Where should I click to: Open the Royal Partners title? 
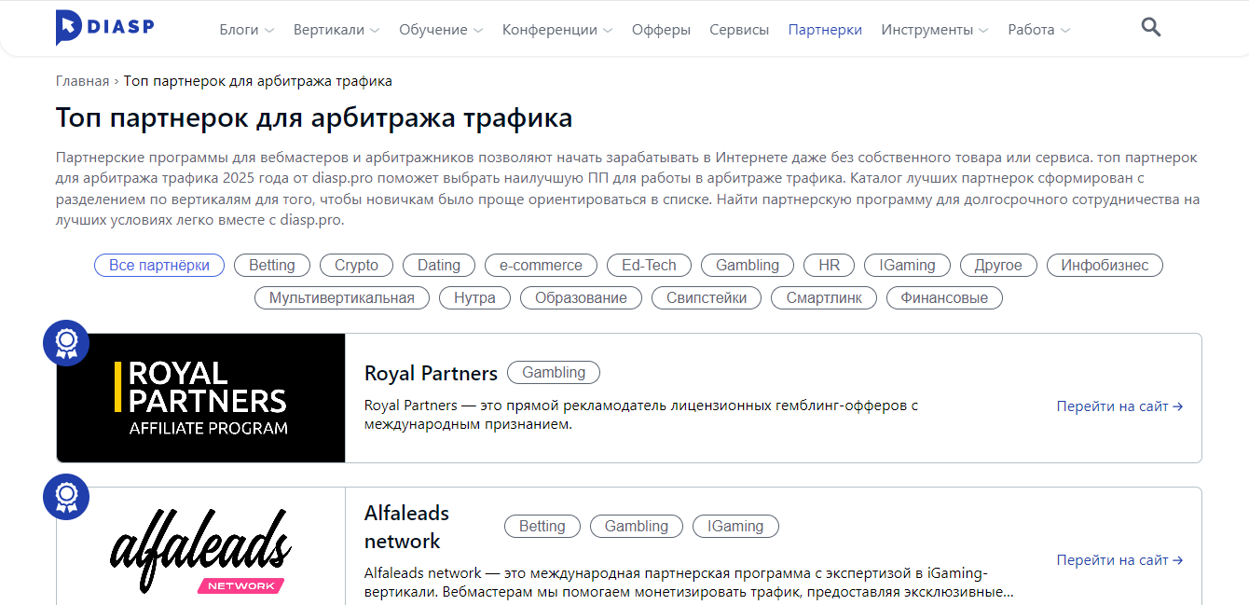(431, 374)
